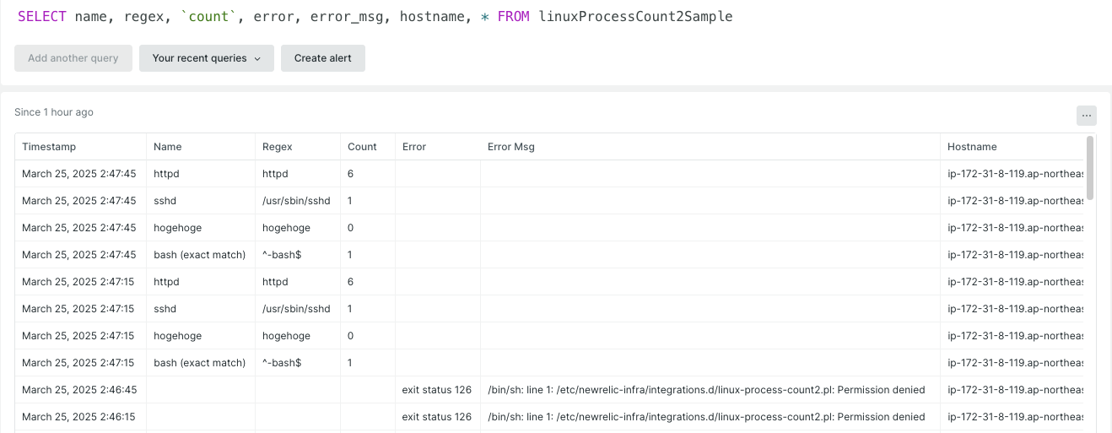Click exit status 126 at 2:46:15
The image size is (1112, 433).
coord(437,417)
